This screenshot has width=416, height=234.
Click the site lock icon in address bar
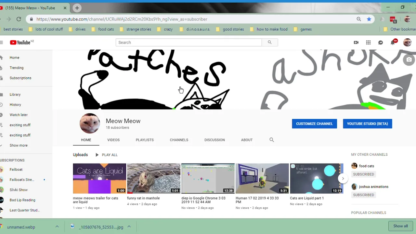pos(32,19)
